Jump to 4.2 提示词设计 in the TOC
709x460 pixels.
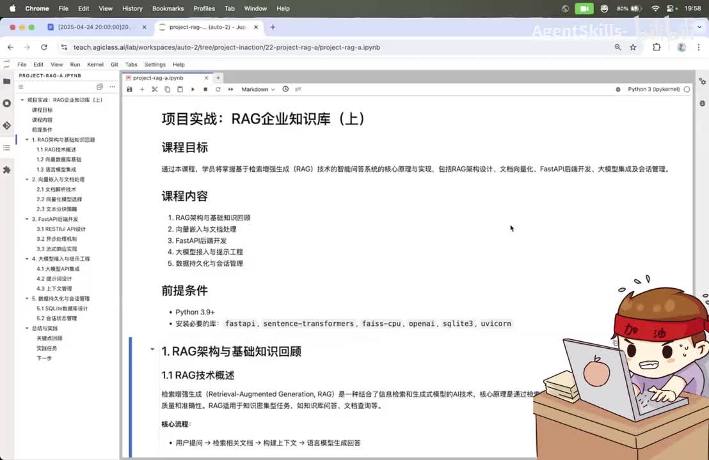pyautogui.click(x=54, y=279)
